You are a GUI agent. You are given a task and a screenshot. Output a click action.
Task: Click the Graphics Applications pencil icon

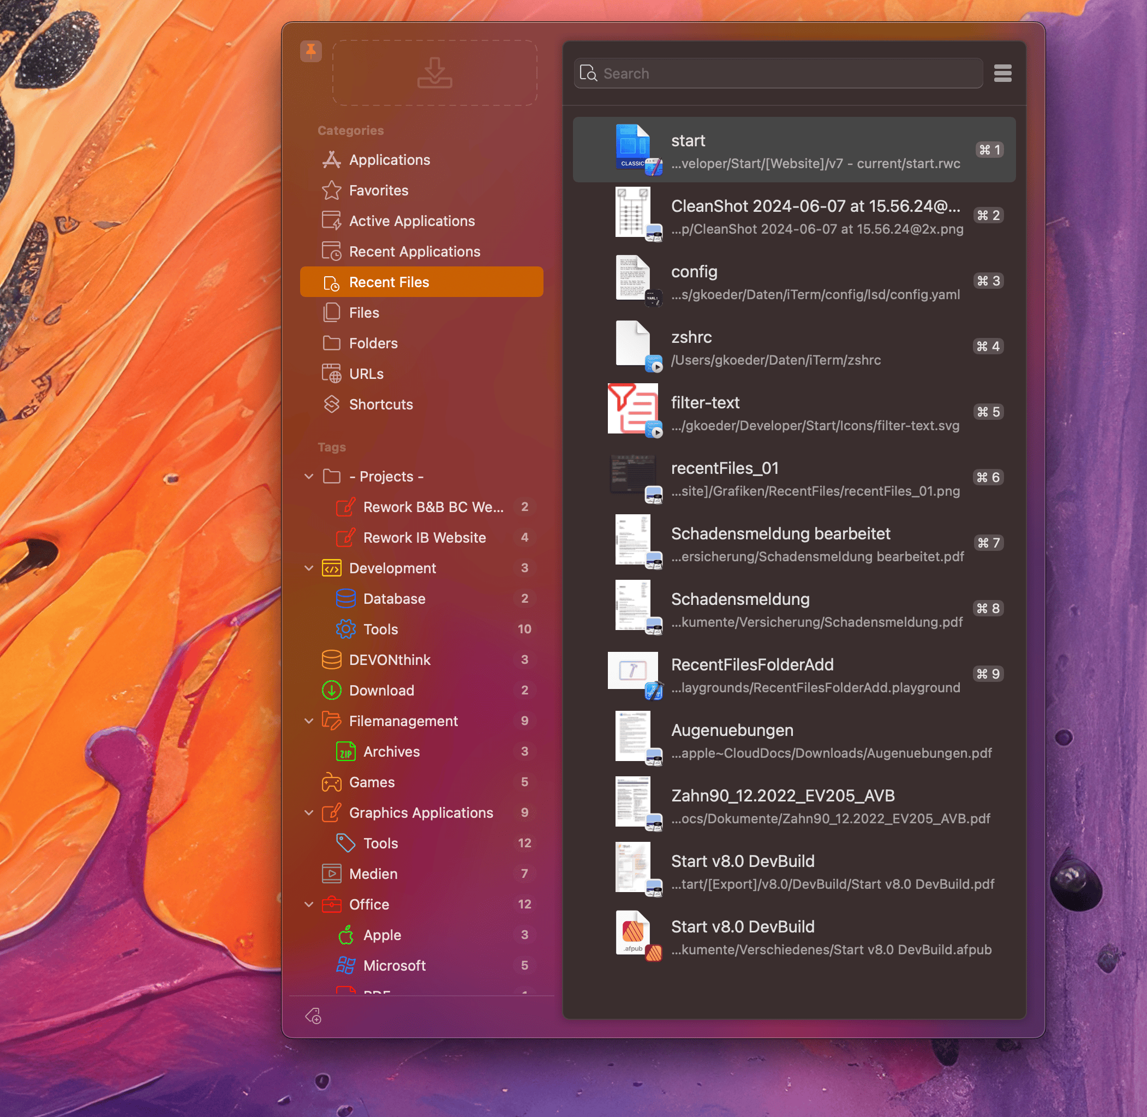tap(331, 812)
